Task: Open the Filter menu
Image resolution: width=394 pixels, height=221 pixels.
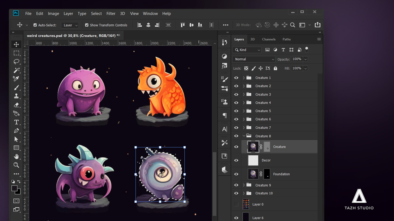Action: click(x=111, y=13)
